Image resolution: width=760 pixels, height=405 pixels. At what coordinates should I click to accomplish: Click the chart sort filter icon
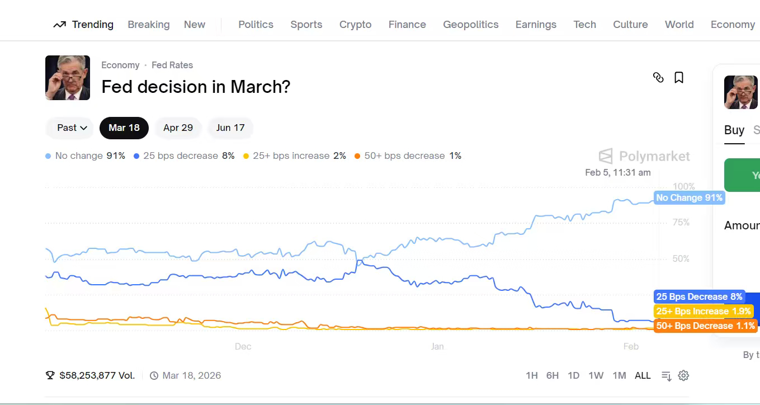pyautogui.click(x=666, y=376)
